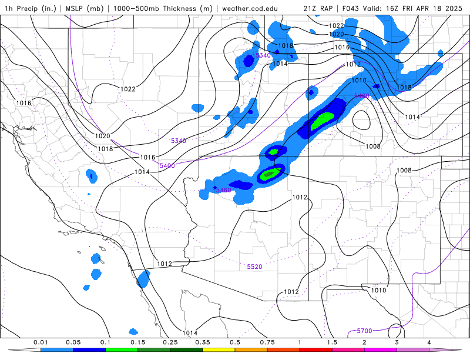Image resolution: width=470 pixels, height=353 pixels.
Task: Click the 1010 isobar label beside the 5460 thickness label
Action: pyautogui.click(x=359, y=80)
